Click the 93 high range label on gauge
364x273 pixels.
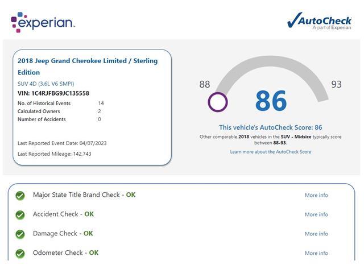(x=336, y=84)
